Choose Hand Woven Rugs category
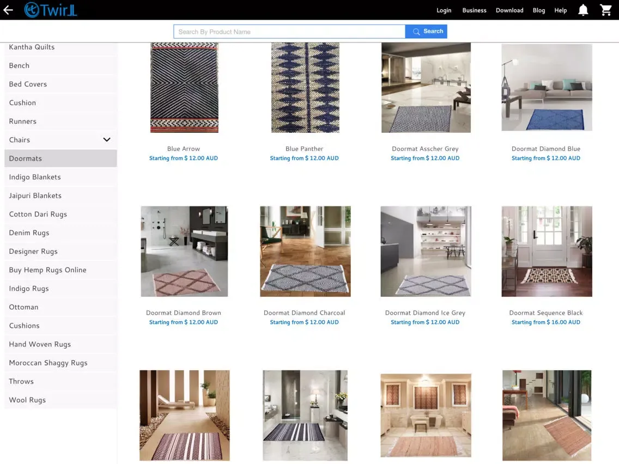This screenshot has height=464, width=619. 61,344
